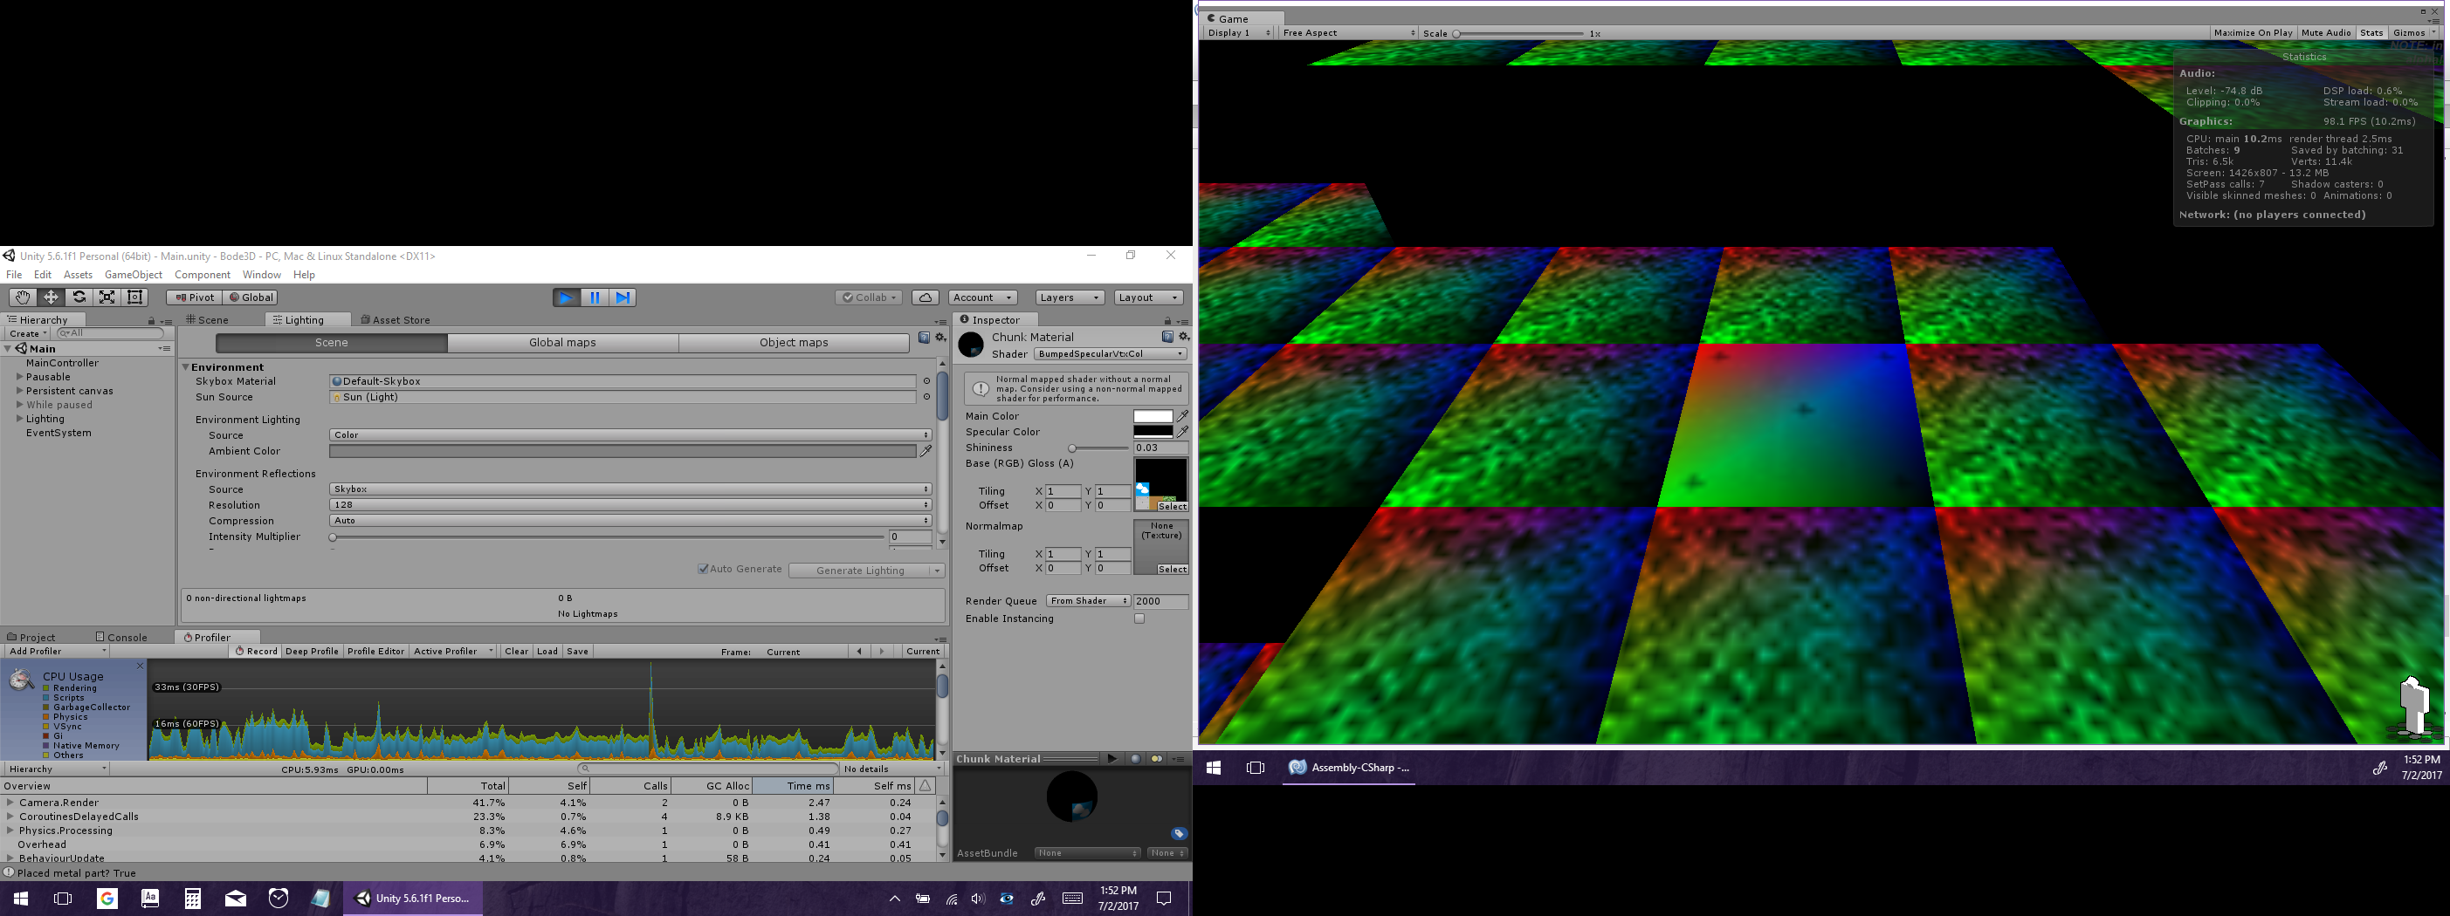Viewport: 2450px width, 916px height.
Task: Select the Rect Transform tool
Action: 135,297
